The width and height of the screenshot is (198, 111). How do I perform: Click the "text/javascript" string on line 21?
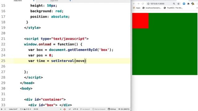point(69,39)
